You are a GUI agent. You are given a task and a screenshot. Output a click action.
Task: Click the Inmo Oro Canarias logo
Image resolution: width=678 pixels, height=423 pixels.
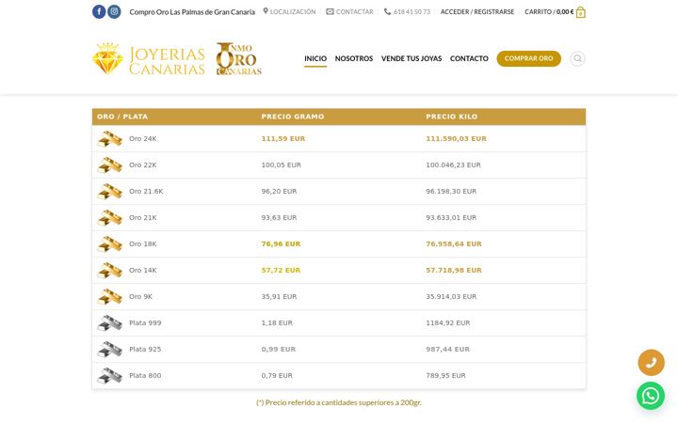click(x=238, y=58)
